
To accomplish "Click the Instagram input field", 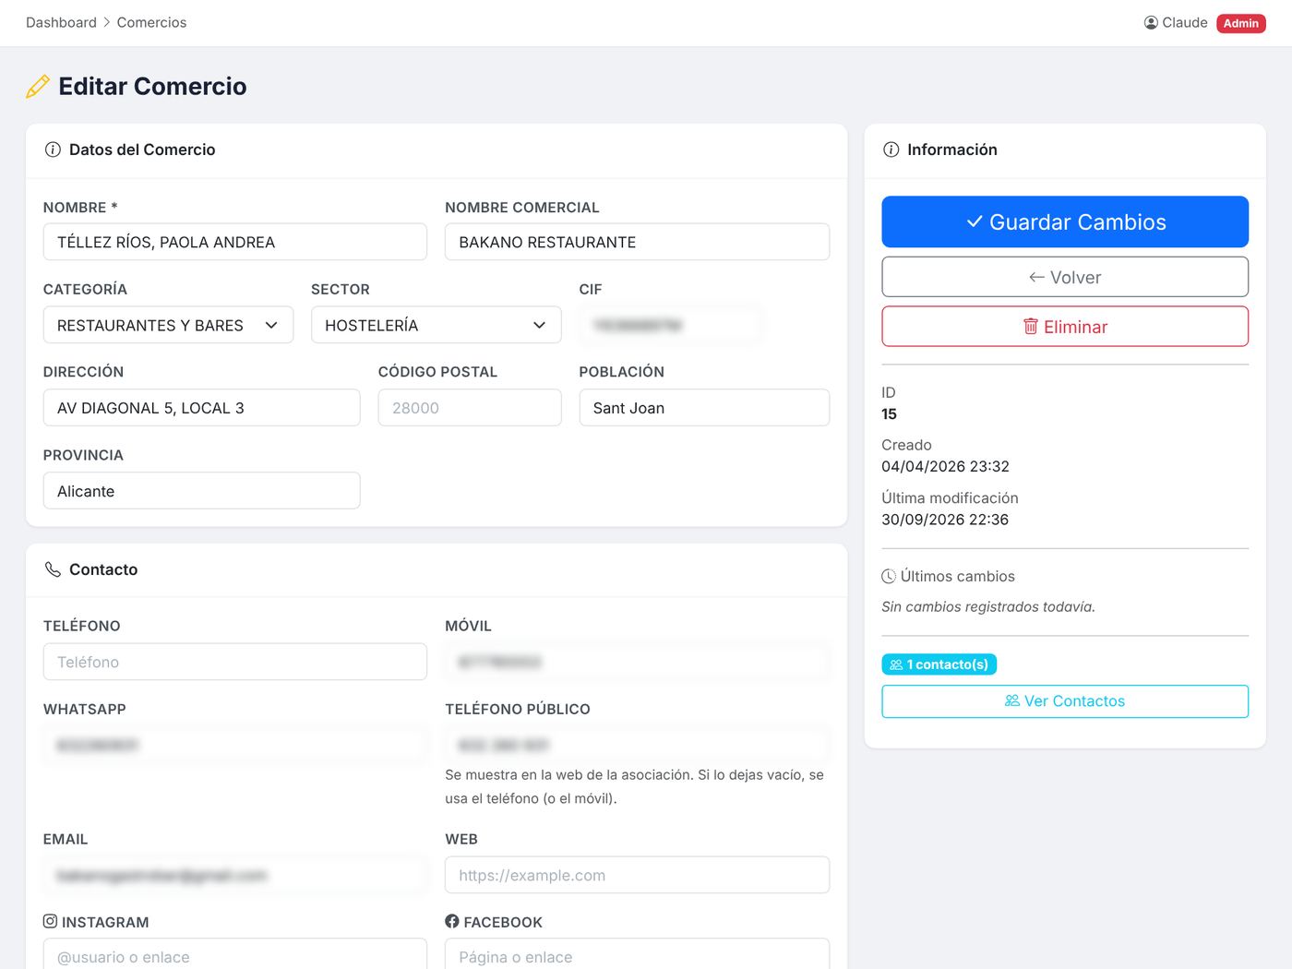I will click(234, 954).
